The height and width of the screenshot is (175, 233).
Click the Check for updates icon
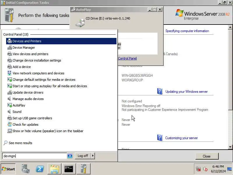10,125
